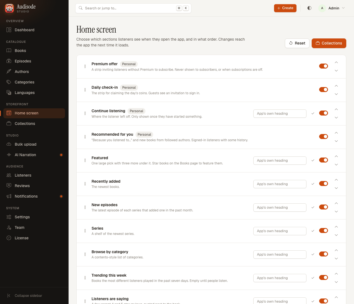
Task: Switch off Recommended for you section
Action: (324, 137)
